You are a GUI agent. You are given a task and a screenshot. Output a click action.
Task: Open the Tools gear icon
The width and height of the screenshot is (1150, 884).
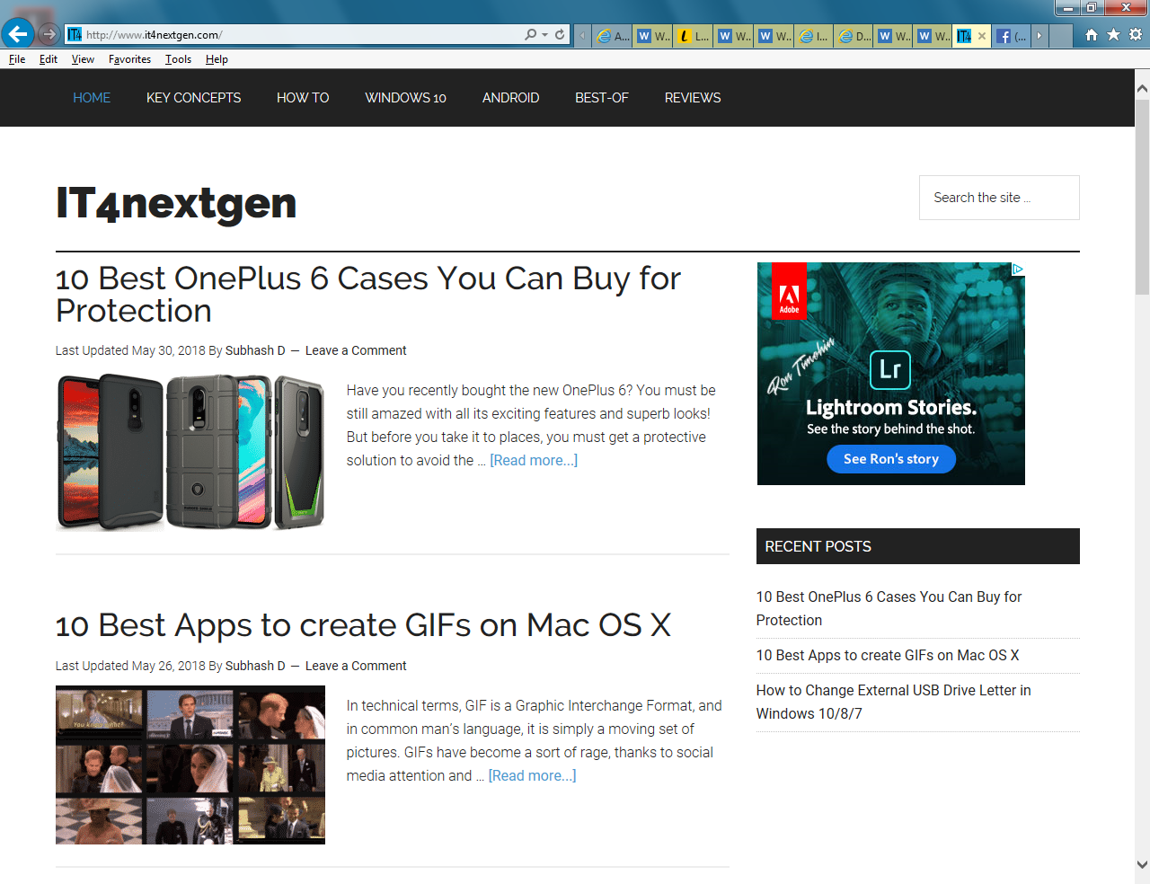(x=1136, y=35)
